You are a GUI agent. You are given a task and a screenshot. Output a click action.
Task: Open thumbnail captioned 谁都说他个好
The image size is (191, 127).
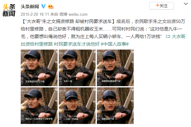(115, 106)
